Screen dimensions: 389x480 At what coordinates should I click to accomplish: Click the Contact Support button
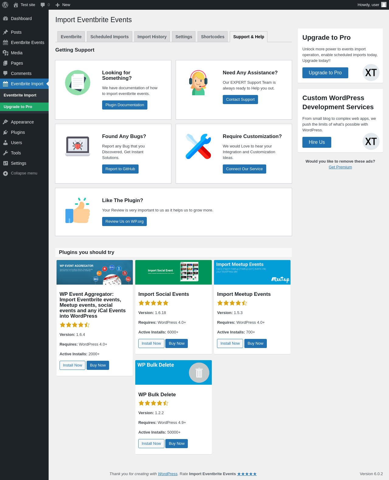[240, 100]
